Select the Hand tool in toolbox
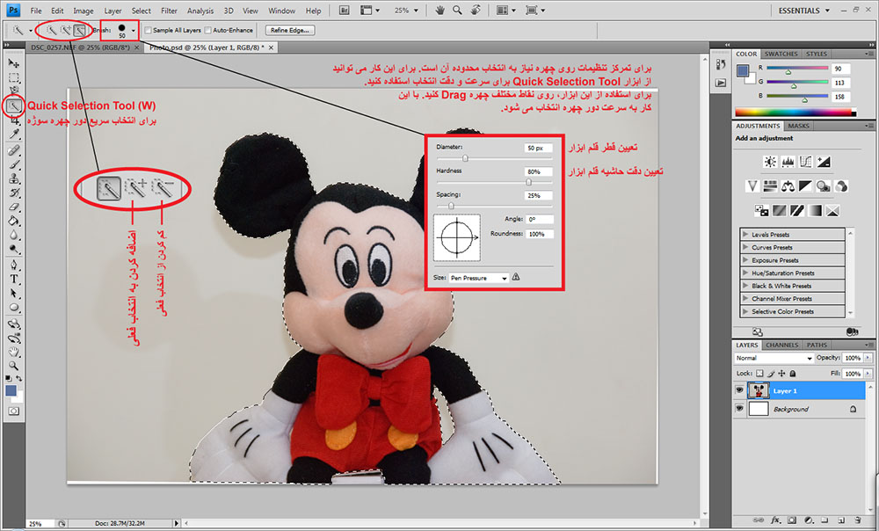The image size is (879, 531). [14, 353]
